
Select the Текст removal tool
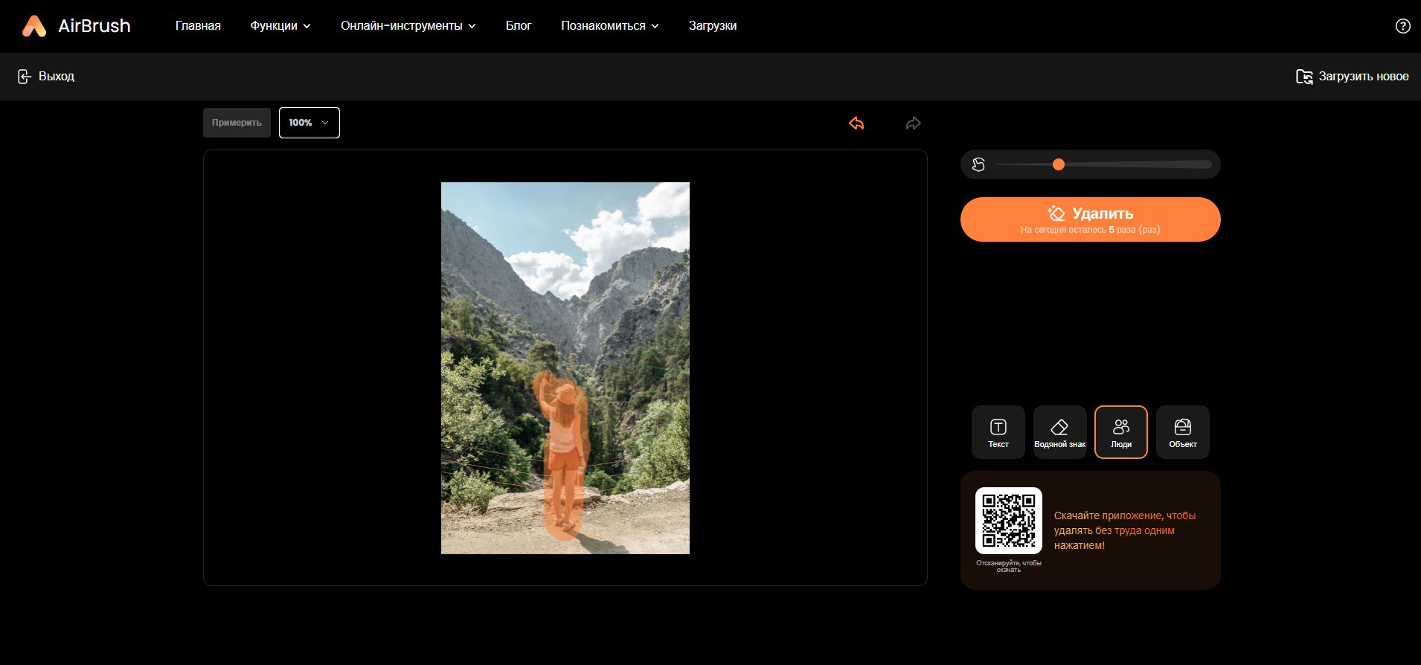tap(998, 432)
